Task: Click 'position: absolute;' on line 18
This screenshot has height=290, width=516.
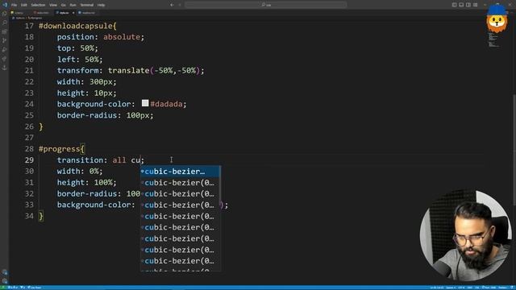Action: pos(101,37)
